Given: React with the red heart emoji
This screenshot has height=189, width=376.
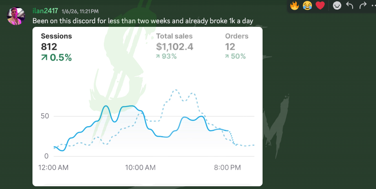Looking at the screenshot, I should (x=320, y=6).
